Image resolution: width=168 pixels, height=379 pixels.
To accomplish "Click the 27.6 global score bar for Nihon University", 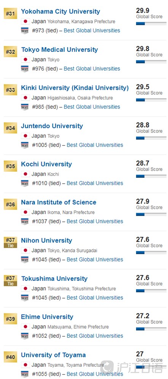I will point(151,253).
